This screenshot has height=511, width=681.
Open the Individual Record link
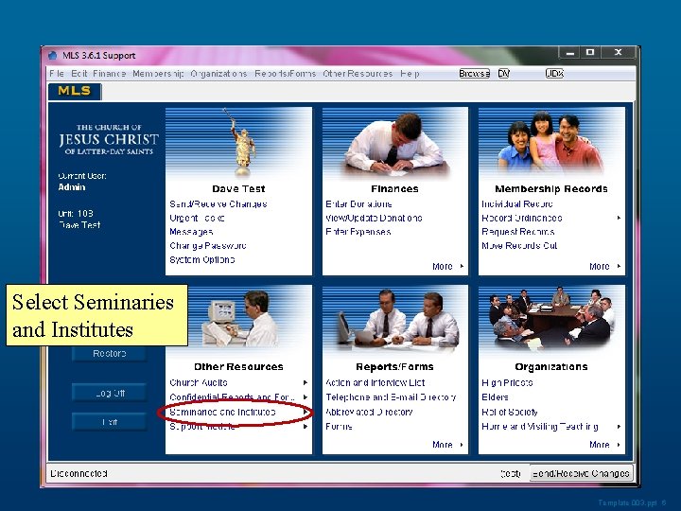pos(516,203)
